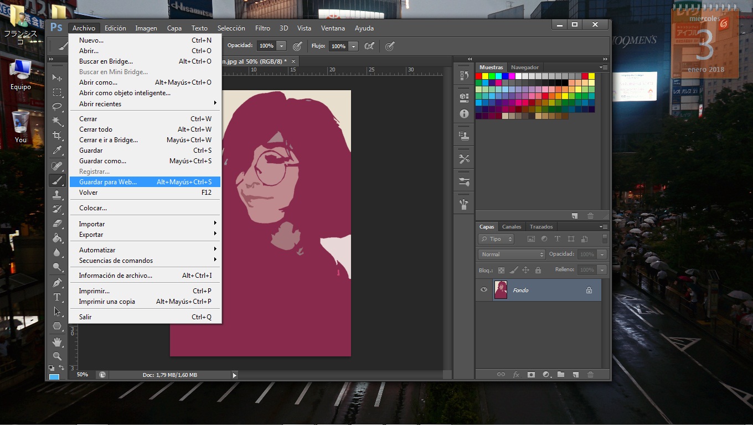The height and width of the screenshot is (425, 753).
Task: Open layer Opacidad dropdown arrow
Action: pyautogui.click(x=602, y=255)
